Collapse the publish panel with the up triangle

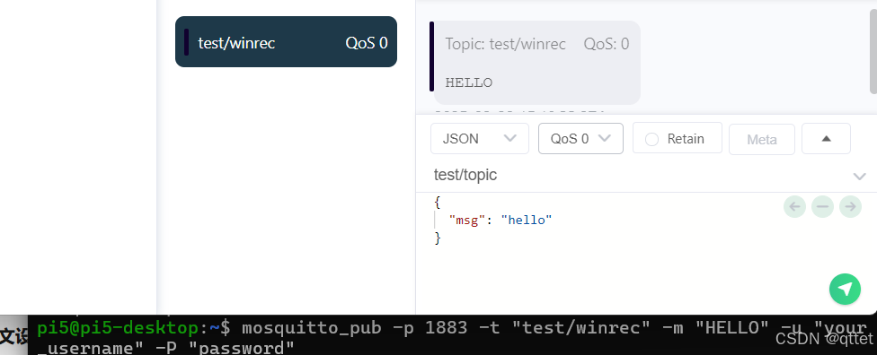tap(826, 138)
